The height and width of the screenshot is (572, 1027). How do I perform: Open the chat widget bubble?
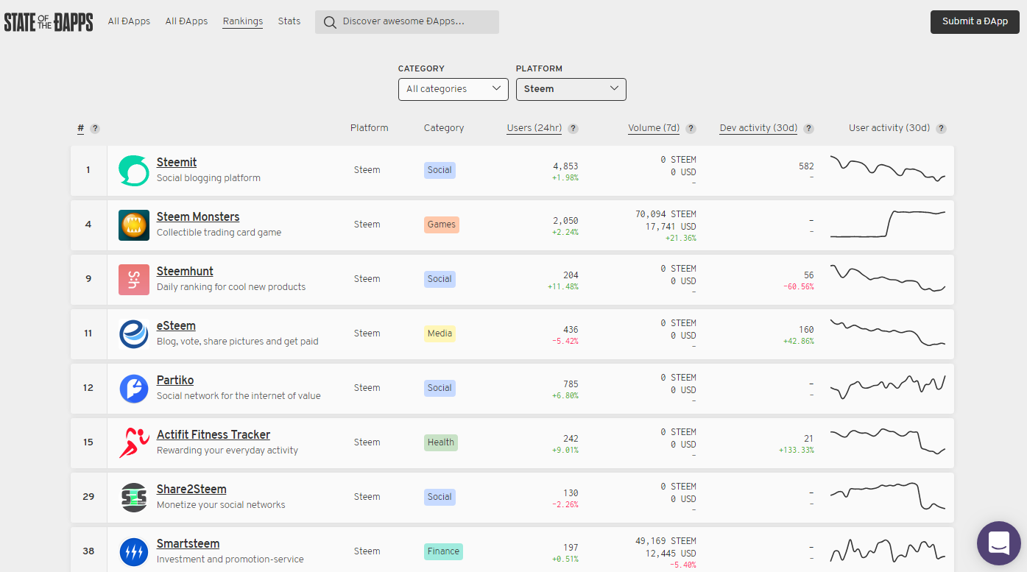coord(999,543)
